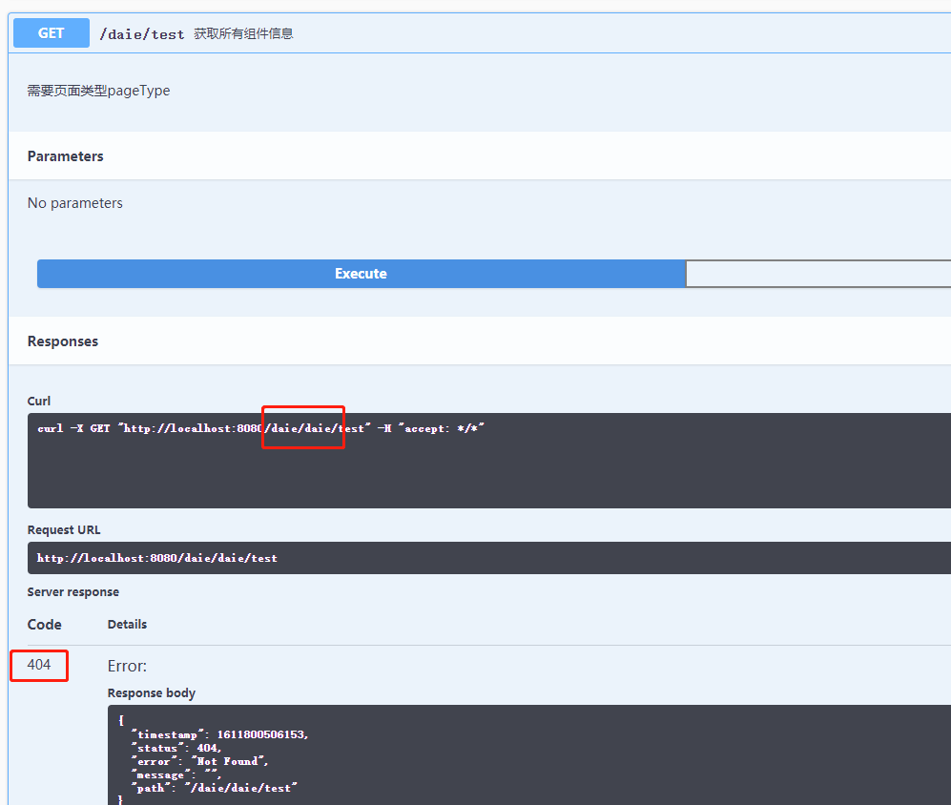This screenshot has height=805, width=951.
Task: Collapse the Responses section
Action: (62, 341)
